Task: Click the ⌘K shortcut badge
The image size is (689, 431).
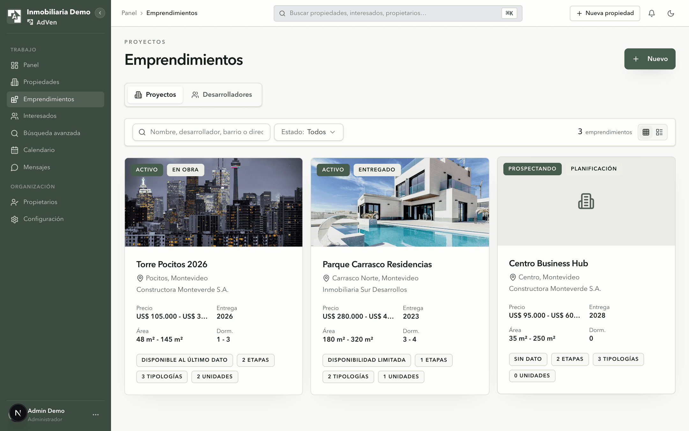Action: [x=509, y=13]
